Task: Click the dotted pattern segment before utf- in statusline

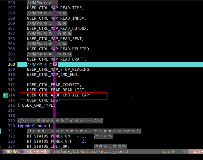Action: pos(185,151)
